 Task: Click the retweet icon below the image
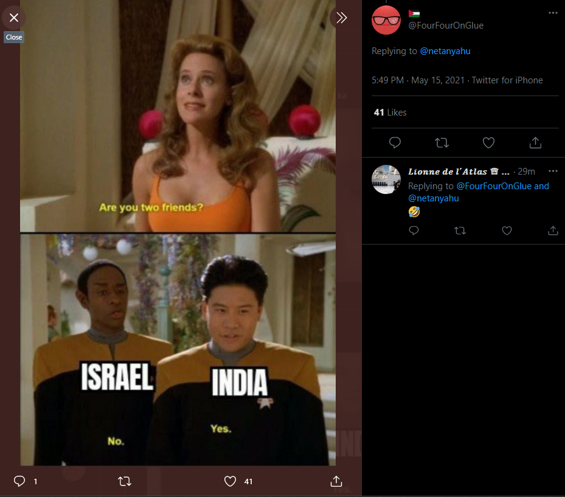(x=125, y=481)
